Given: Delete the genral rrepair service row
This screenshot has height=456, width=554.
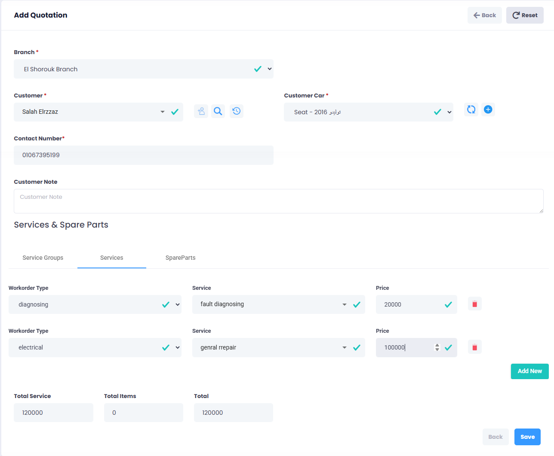Looking at the screenshot, I should click(x=474, y=347).
